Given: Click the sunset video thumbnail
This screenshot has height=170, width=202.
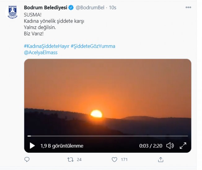Looking at the screenshot, I should 108,97.
